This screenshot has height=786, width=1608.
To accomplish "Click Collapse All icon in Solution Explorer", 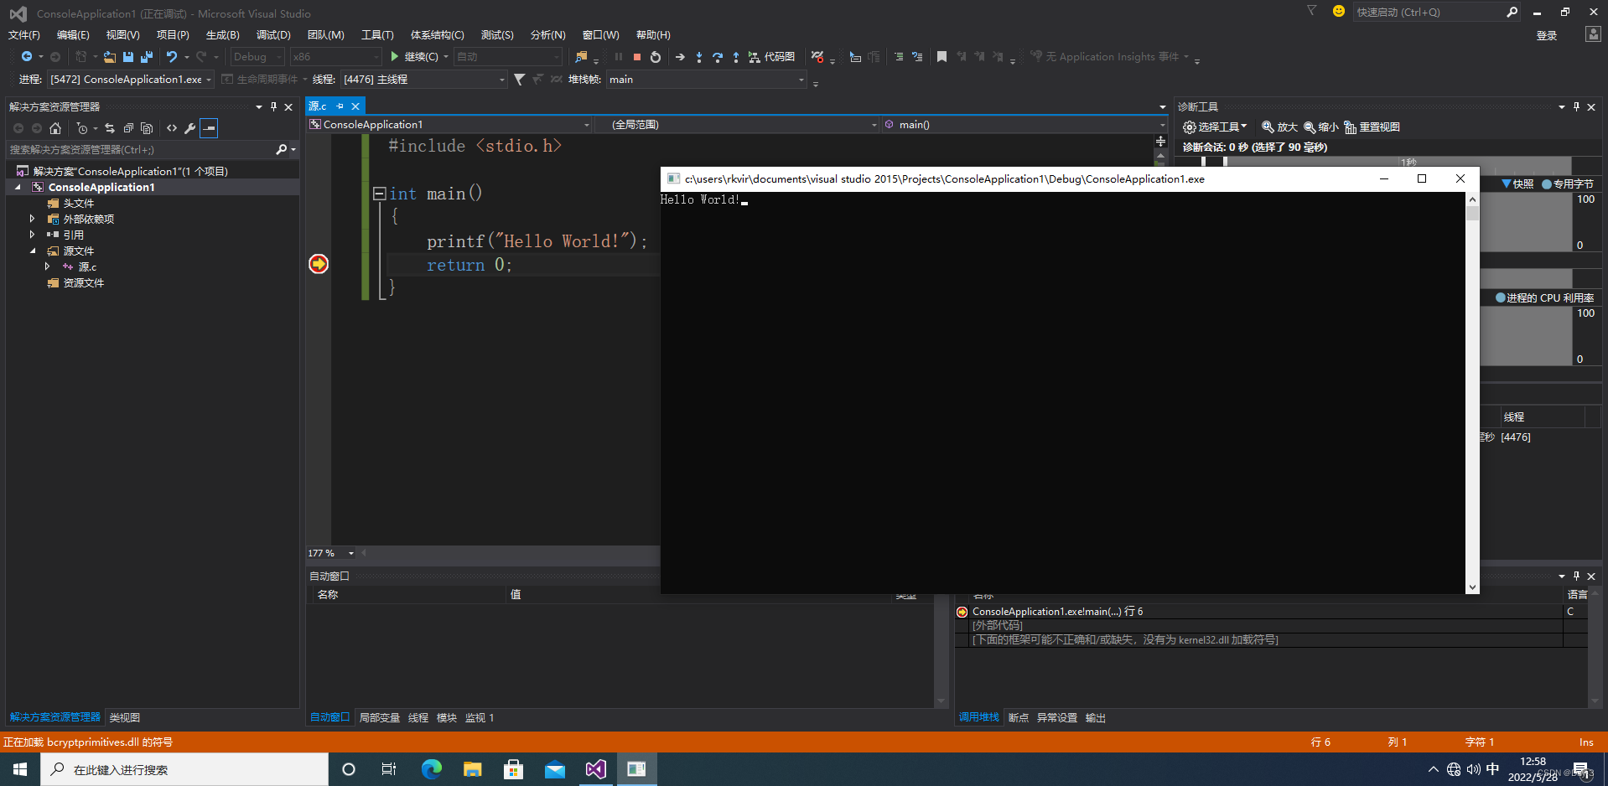I will [128, 128].
